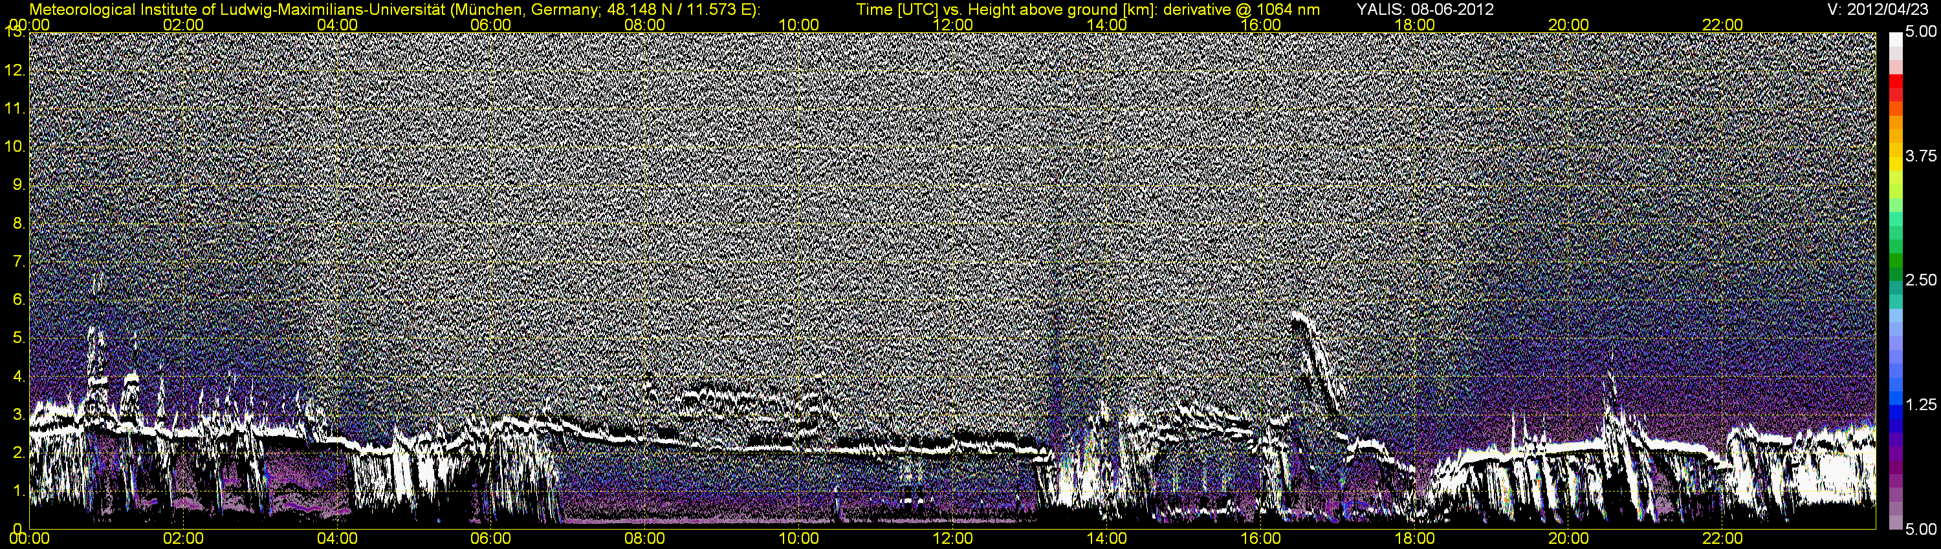Viewport: 1941px width, 549px height.
Task: Click the height axis label 3
Action: [19, 415]
